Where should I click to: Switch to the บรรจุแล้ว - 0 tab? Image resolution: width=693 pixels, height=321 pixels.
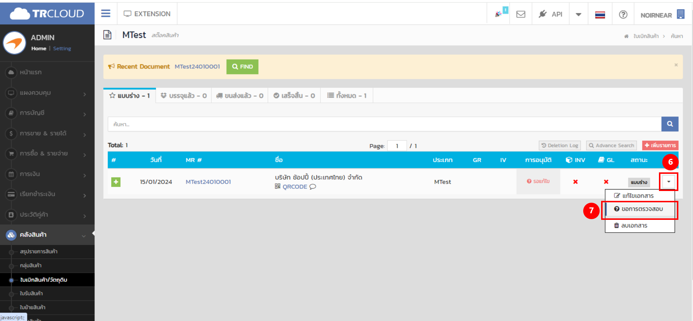click(x=184, y=96)
